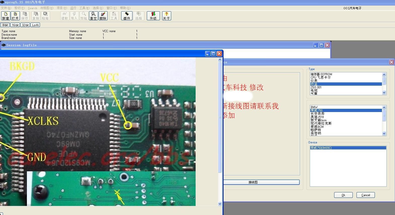Click the 查空 (Blank check) toolbar icon
The height and width of the screenshot is (215, 395).
(x=93, y=16)
